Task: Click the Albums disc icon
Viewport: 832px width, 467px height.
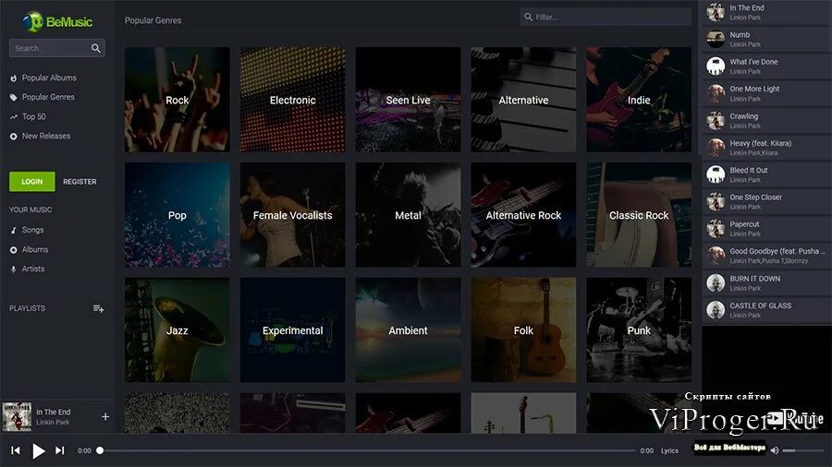Action: coord(13,250)
